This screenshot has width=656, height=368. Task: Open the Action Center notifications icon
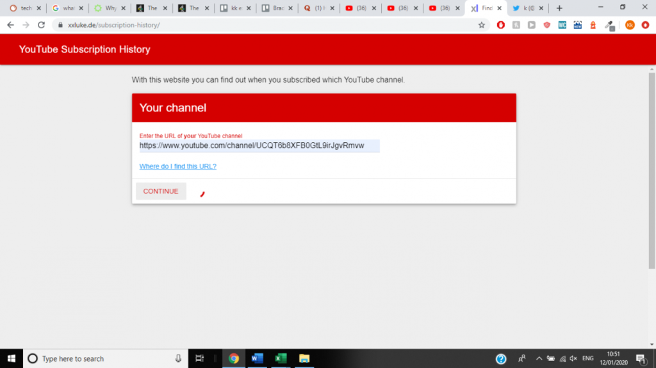click(x=641, y=358)
